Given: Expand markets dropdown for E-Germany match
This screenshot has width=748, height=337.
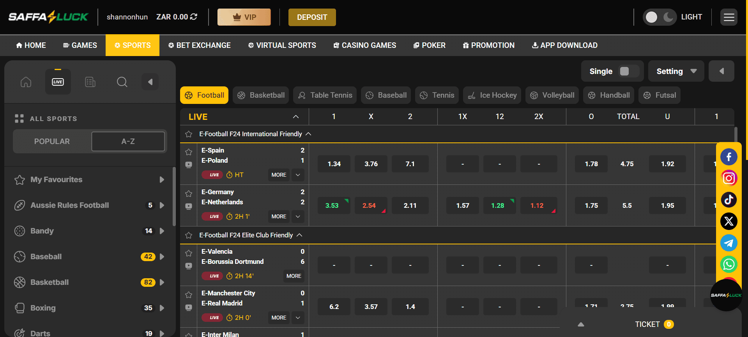Looking at the screenshot, I should pyautogui.click(x=298, y=216).
